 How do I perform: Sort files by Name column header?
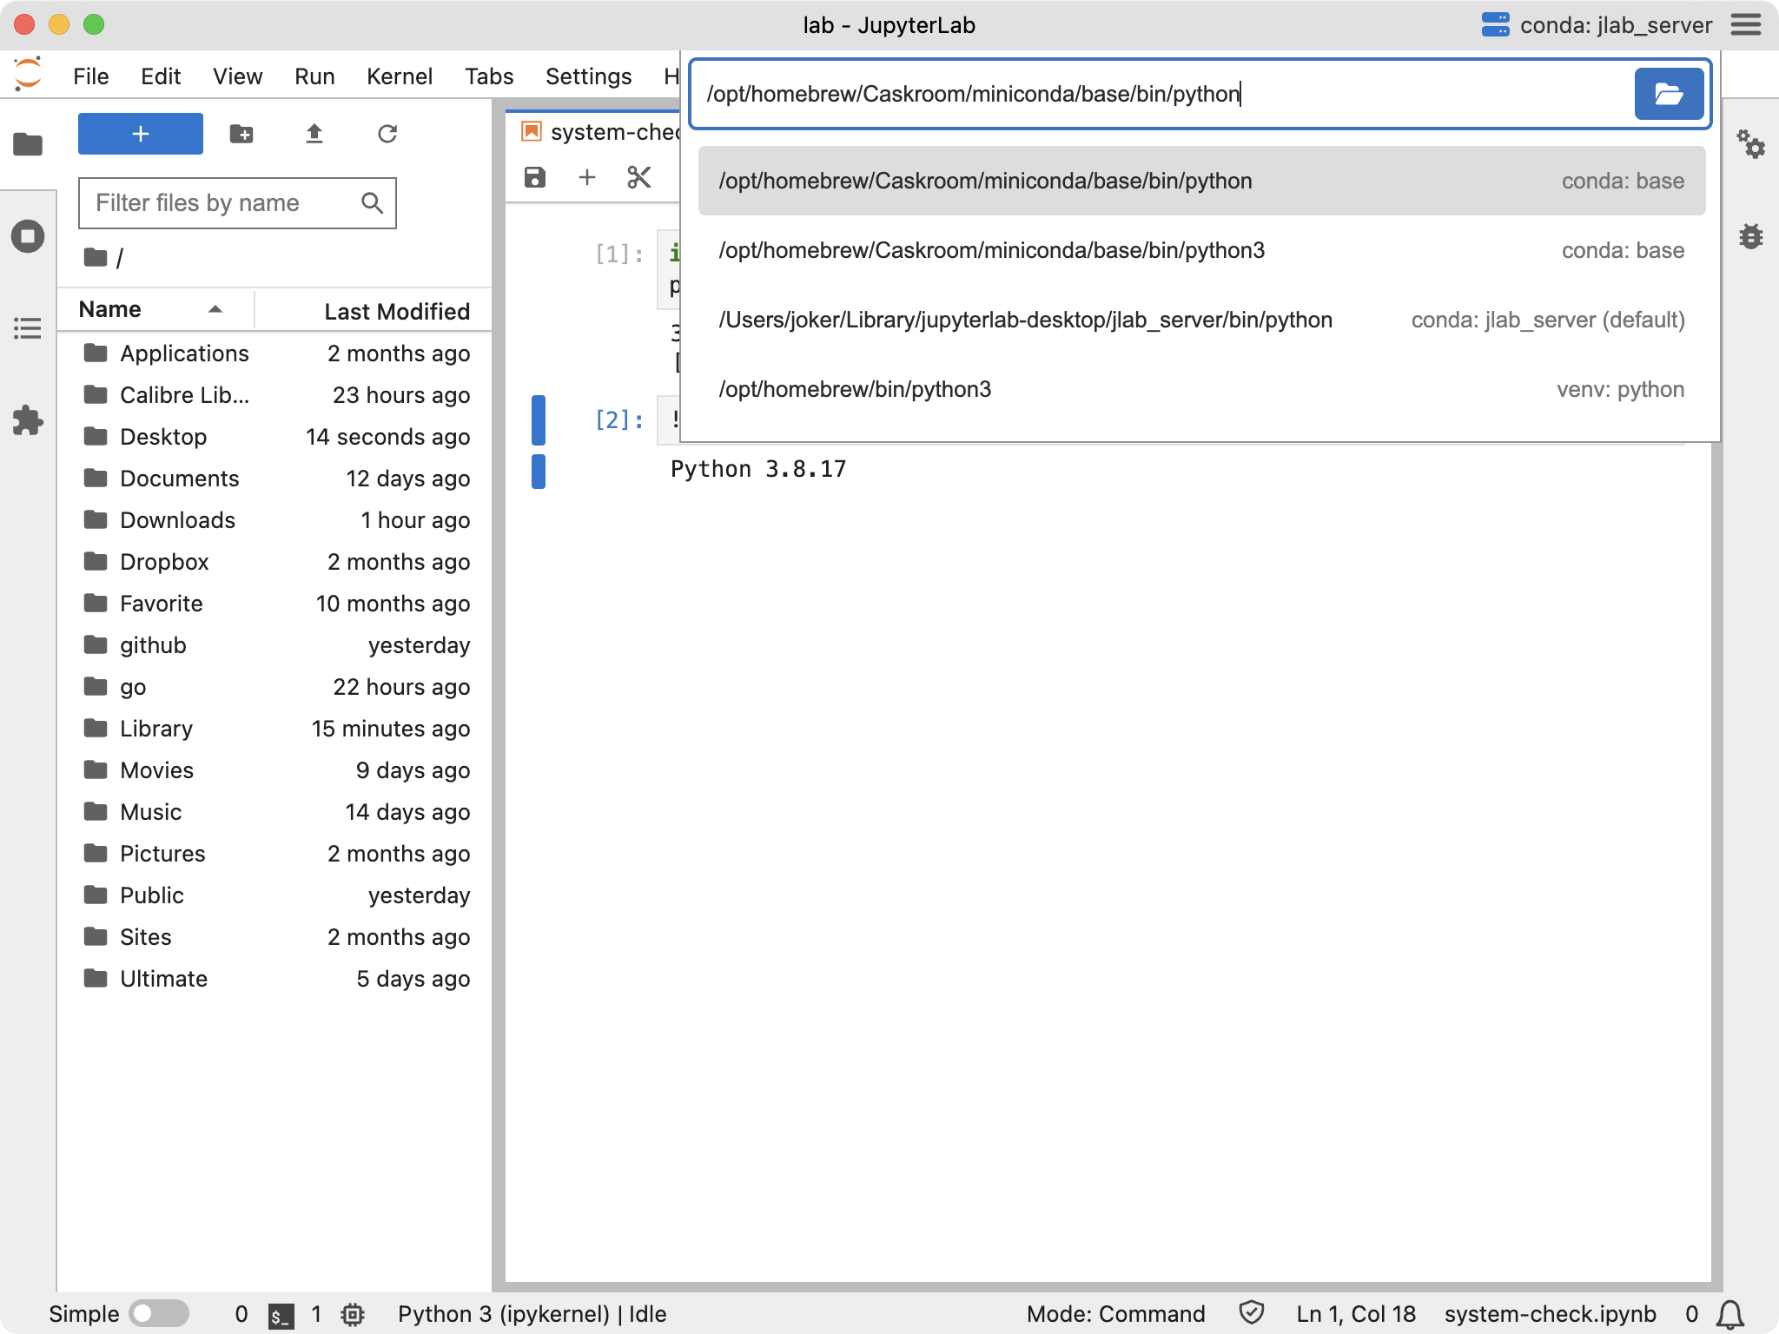(110, 310)
